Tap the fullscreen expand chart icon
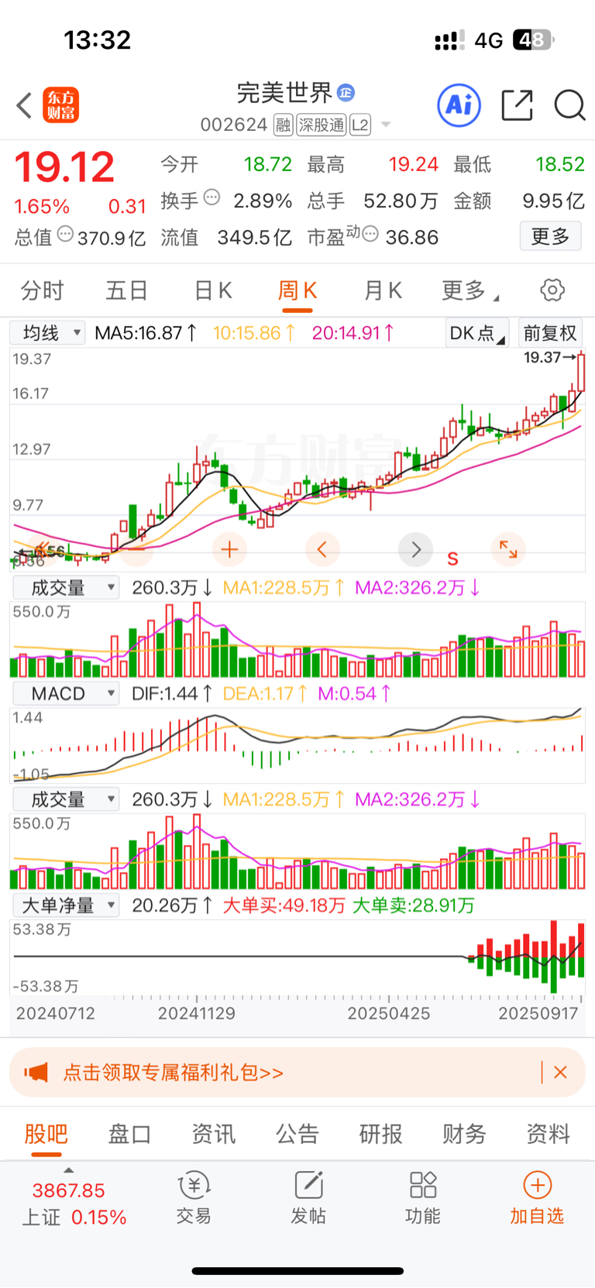Image resolution: width=595 pixels, height=1288 pixels. (x=508, y=550)
